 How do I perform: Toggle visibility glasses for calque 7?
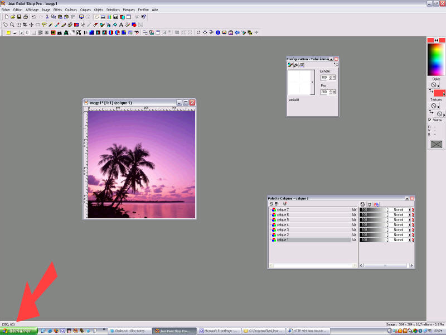point(353,210)
